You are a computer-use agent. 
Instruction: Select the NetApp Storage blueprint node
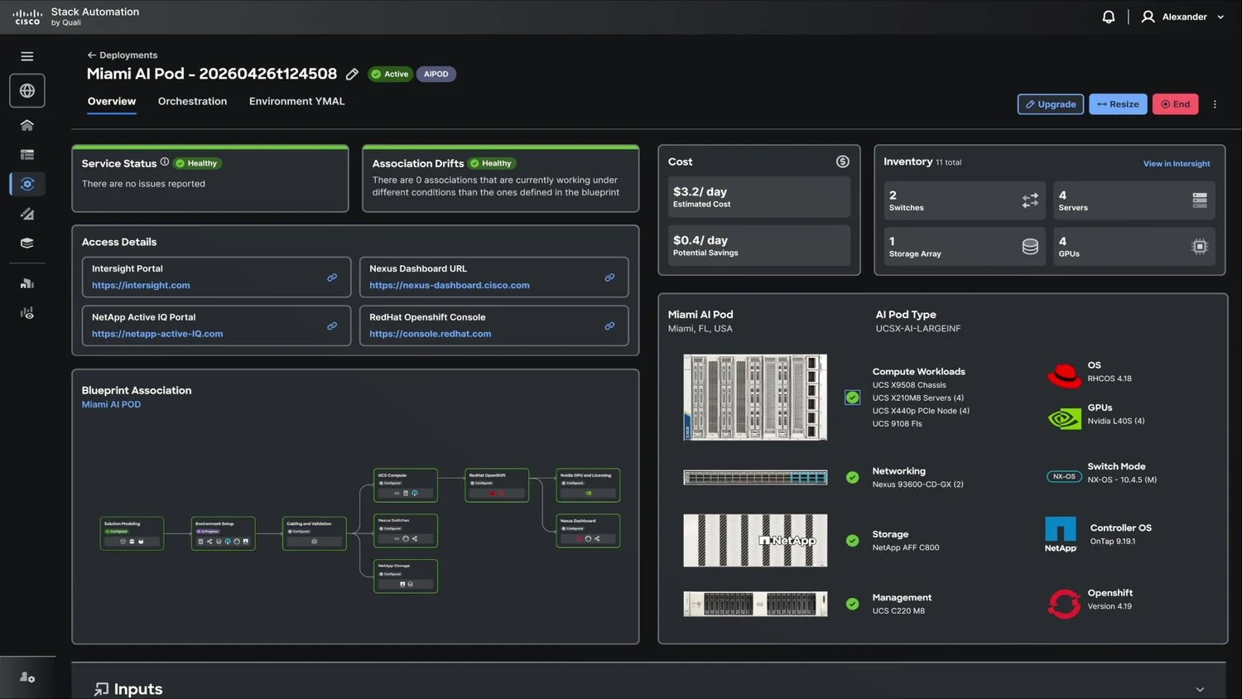point(405,576)
